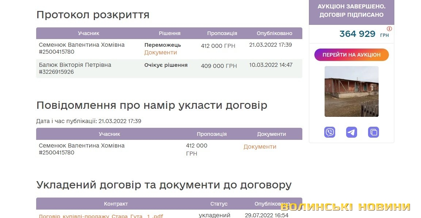Screen dimensions: 421x218
Task: Share the auction via Viber icon
Action: coord(330,132)
